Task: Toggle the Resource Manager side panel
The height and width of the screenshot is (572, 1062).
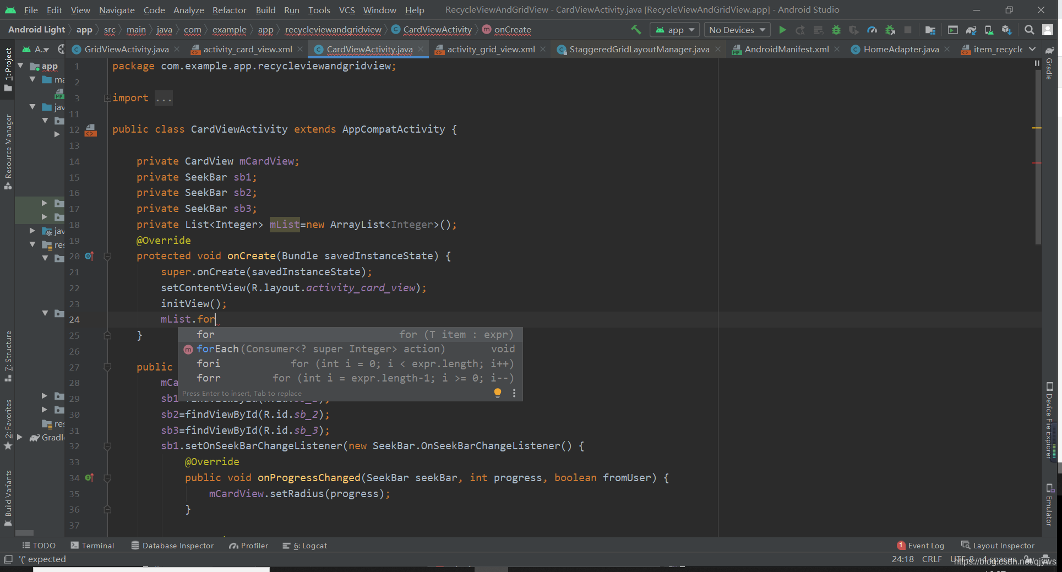Action: tap(8, 151)
